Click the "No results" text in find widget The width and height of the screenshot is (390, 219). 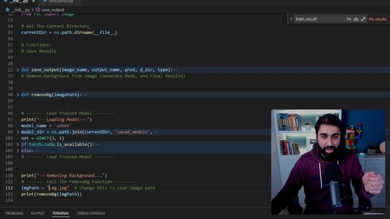click(378, 19)
